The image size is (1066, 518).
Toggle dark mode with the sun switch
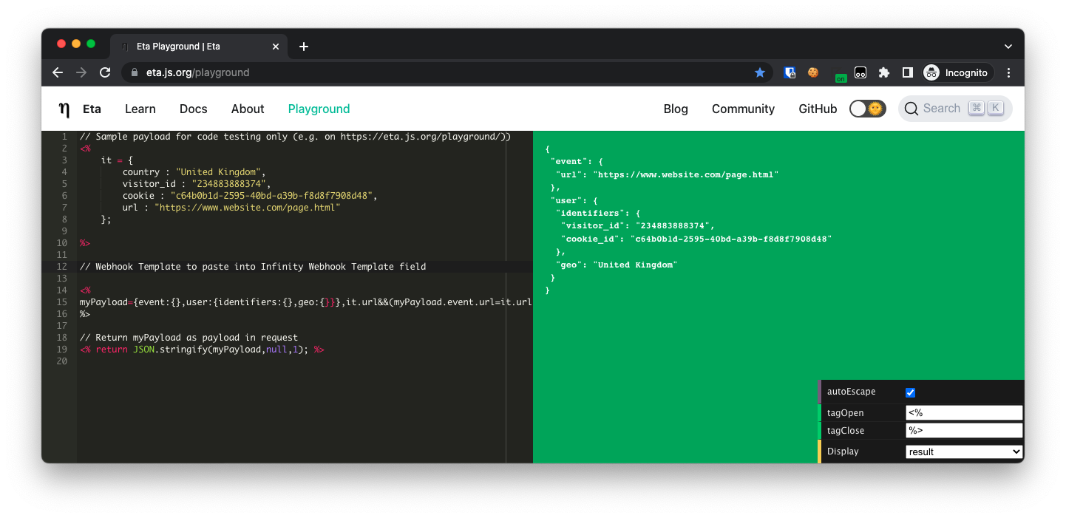click(866, 108)
